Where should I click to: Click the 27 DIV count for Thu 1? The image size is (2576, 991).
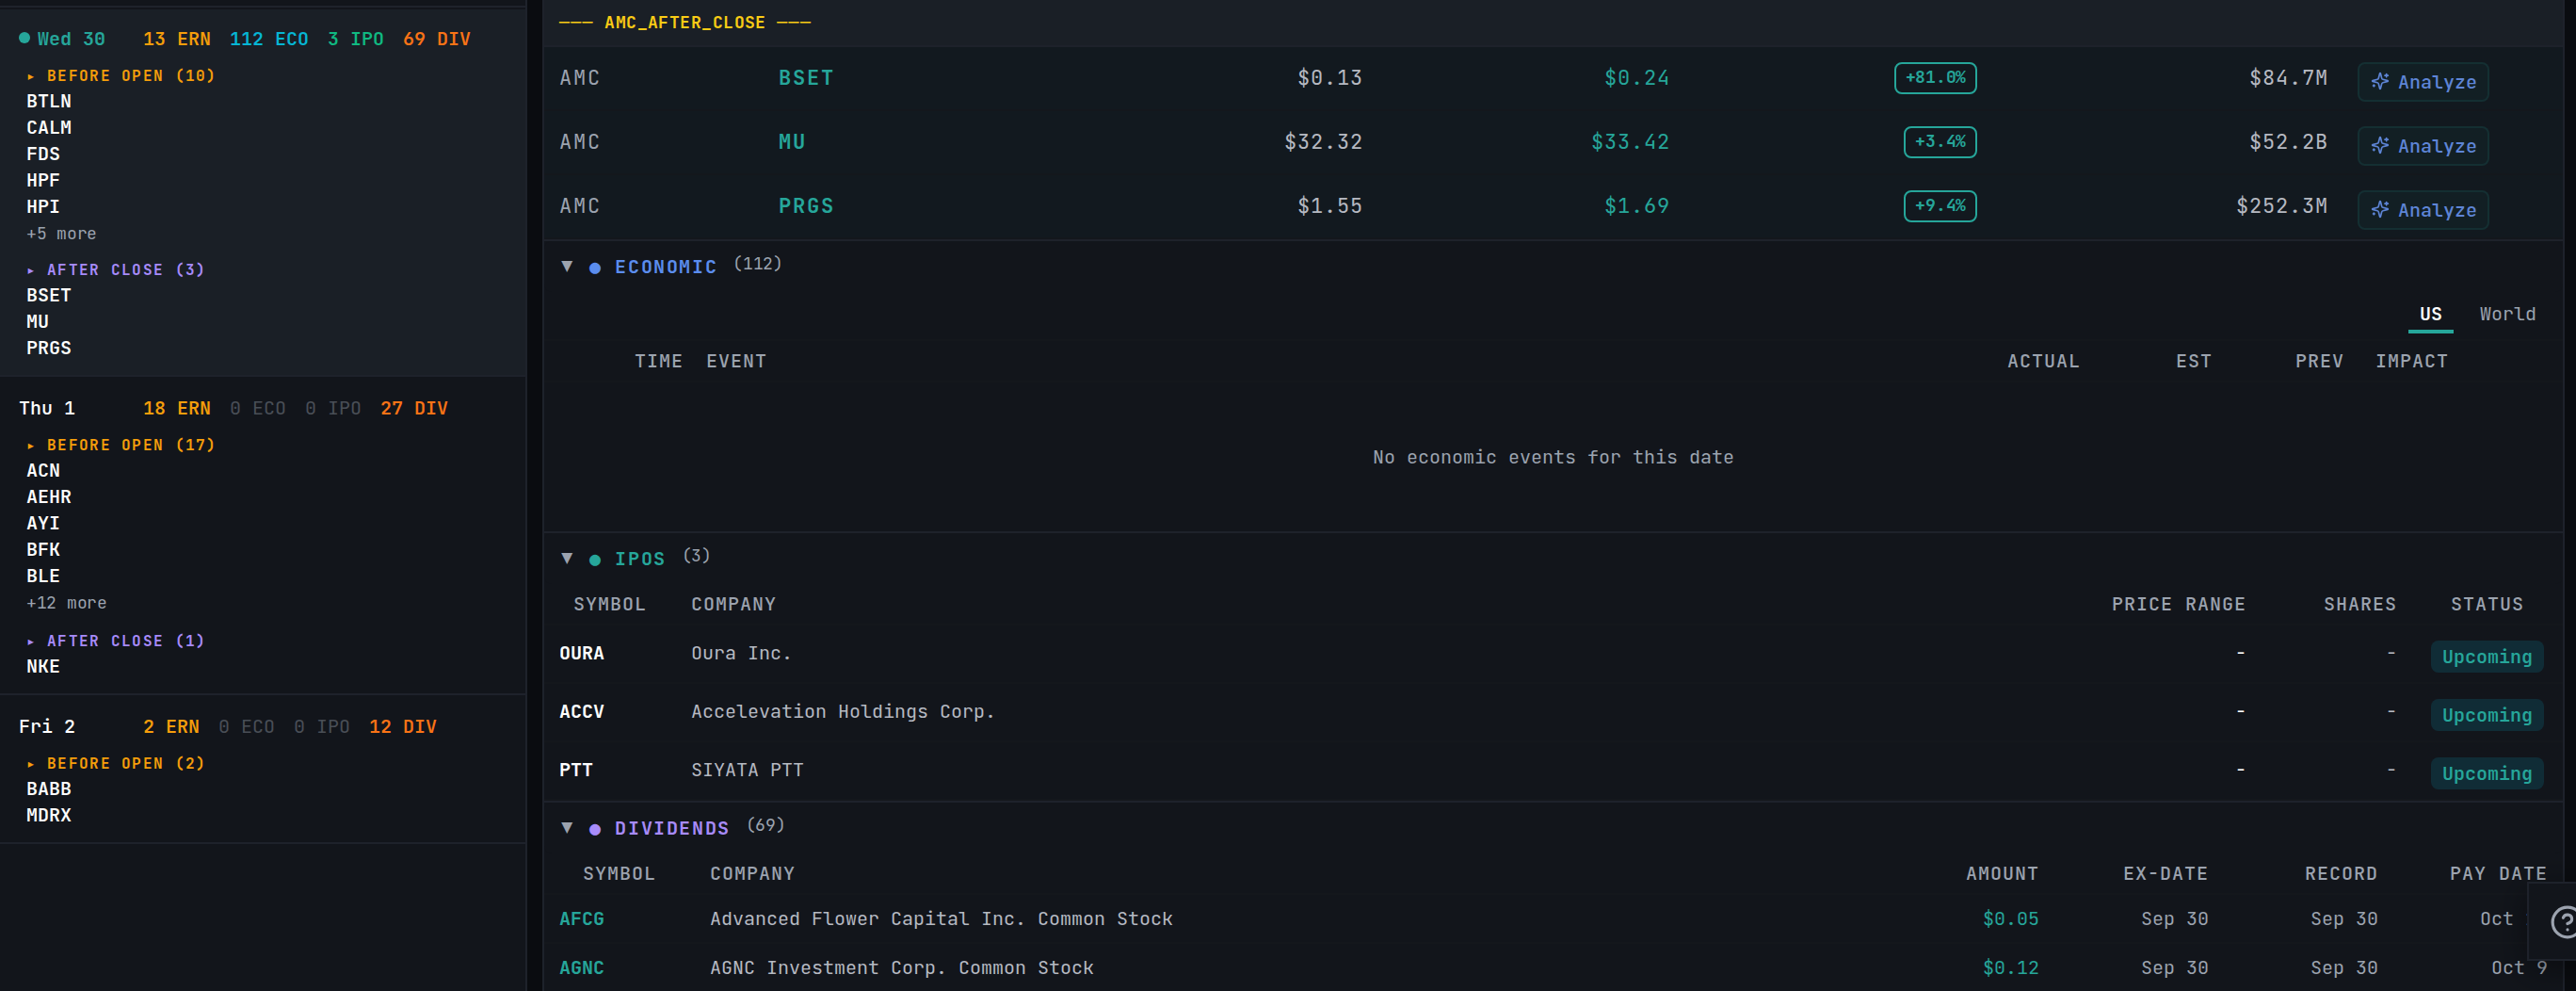pyautogui.click(x=414, y=409)
